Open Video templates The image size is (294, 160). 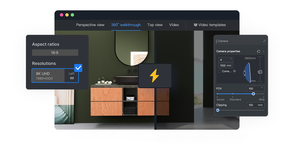pos(210,25)
